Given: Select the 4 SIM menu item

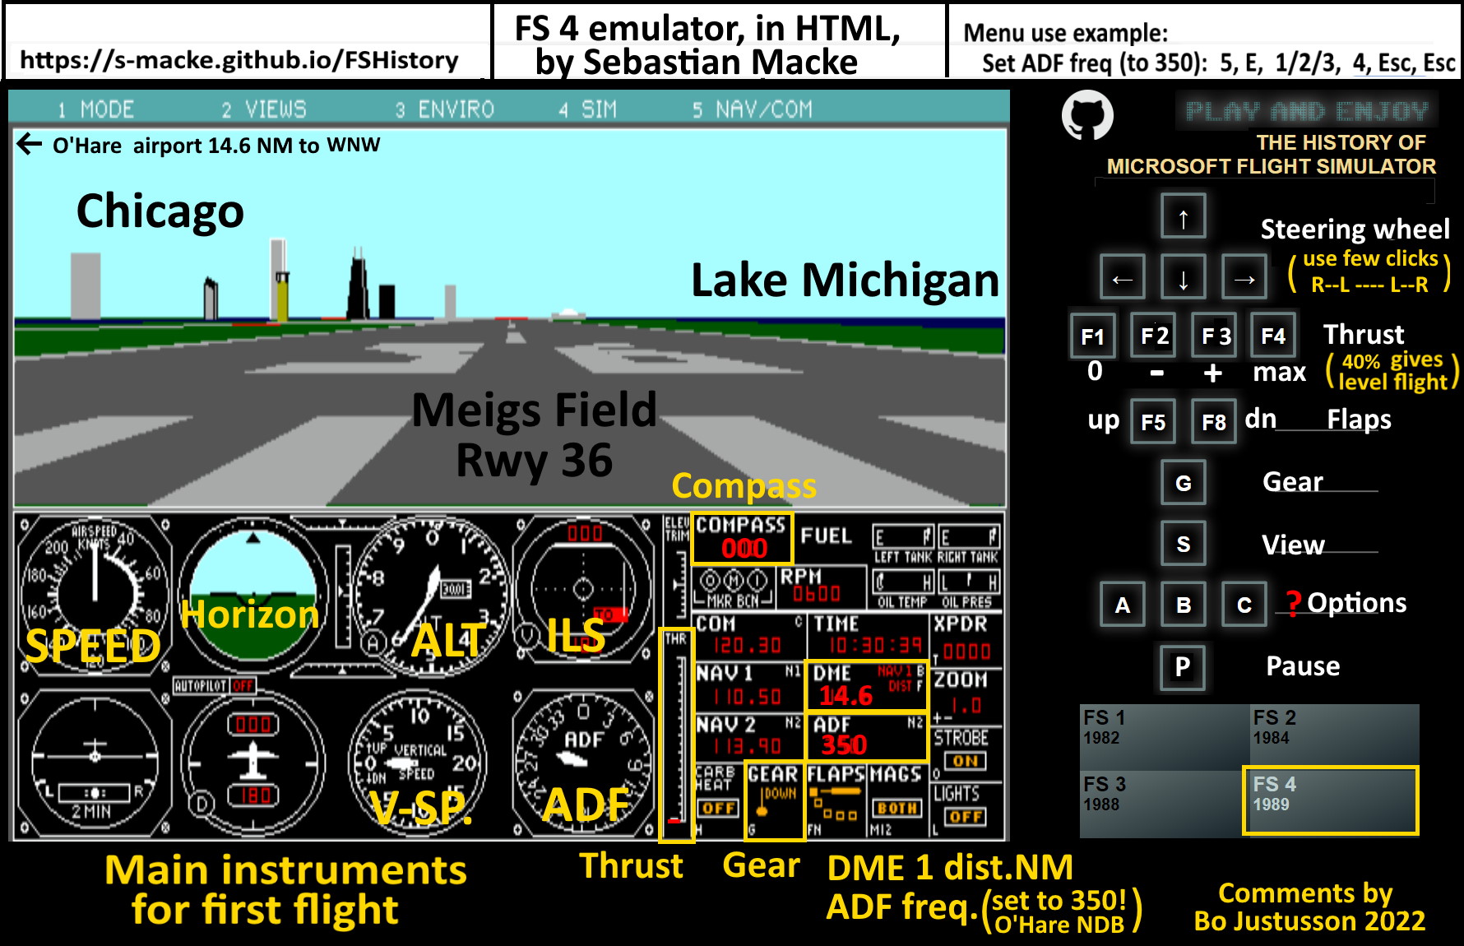Looking at the screenshot, I should coord(587,109).
